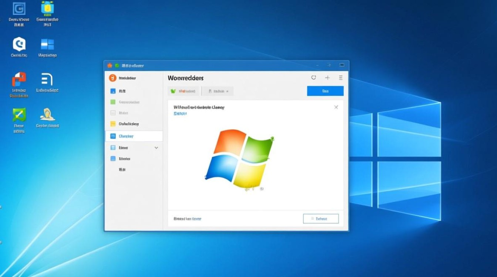497x277 pixels.
Task: Dismiss the notification using its X
Action: (x=336, y=107)
